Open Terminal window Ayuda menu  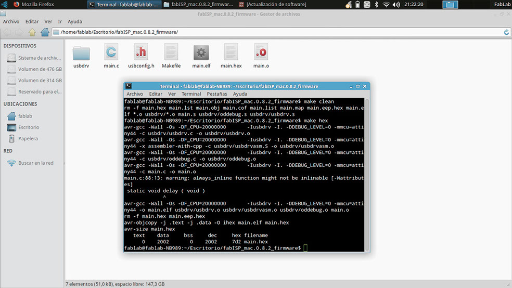[x=240, y=94]
